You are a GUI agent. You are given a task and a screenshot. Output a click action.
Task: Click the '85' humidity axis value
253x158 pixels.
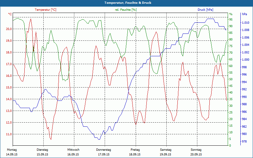click(231, 33)
